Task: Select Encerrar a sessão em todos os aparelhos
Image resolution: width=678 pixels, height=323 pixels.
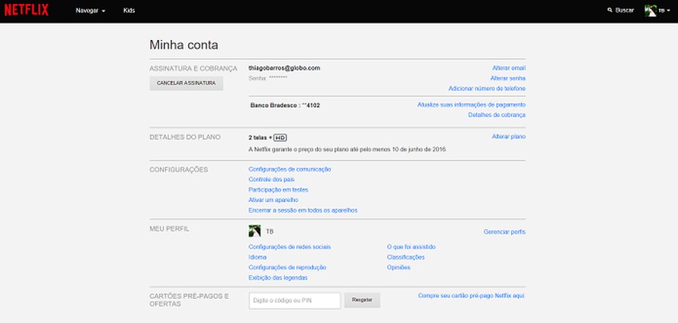Action: pos(302,210)
